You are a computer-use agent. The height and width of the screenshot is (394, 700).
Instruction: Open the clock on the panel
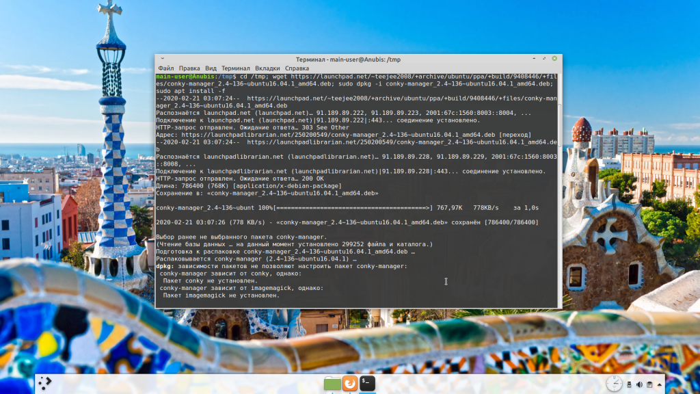[615, 384]
